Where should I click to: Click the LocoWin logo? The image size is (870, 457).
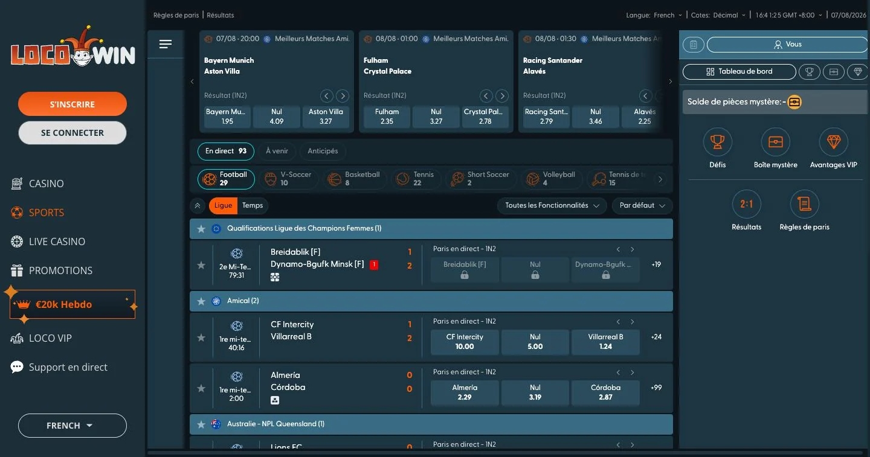click(72, 48)
